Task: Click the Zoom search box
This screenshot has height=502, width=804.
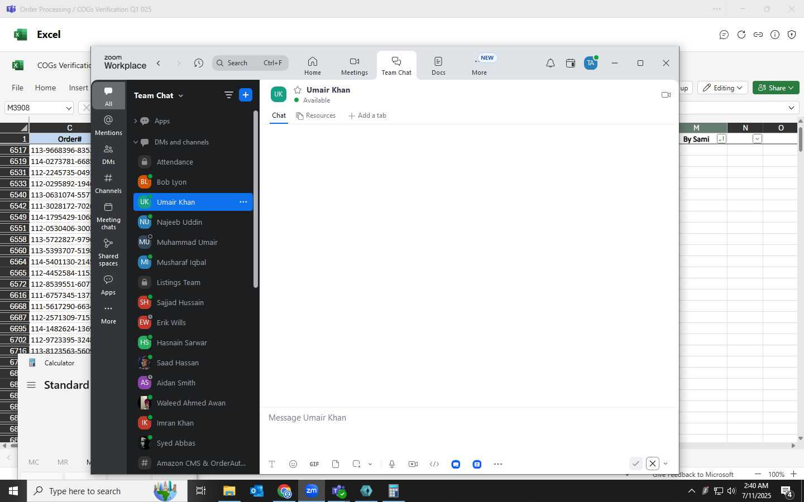Action: (x=250, y=63)
